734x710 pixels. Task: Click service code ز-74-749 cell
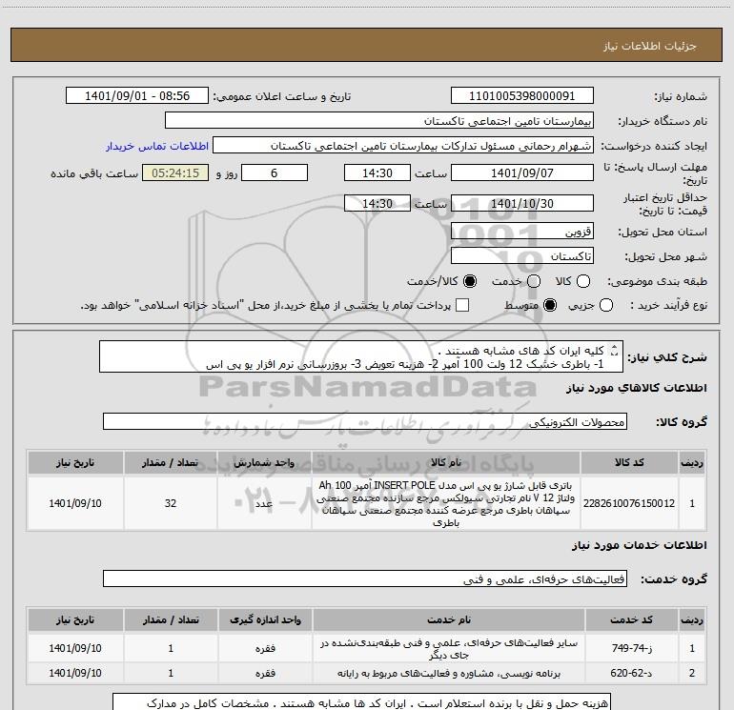click(x=631, y=648)
